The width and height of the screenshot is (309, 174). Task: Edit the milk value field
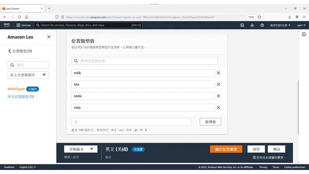[x=143, y=73]
